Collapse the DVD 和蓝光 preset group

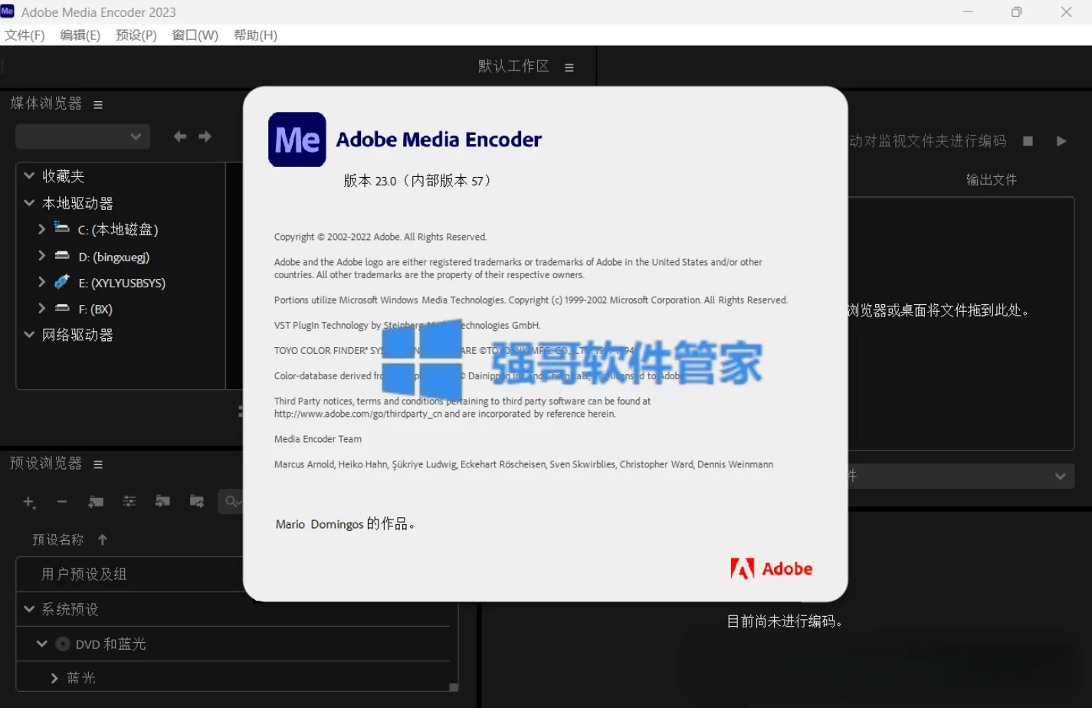click(x=42, y=644)
